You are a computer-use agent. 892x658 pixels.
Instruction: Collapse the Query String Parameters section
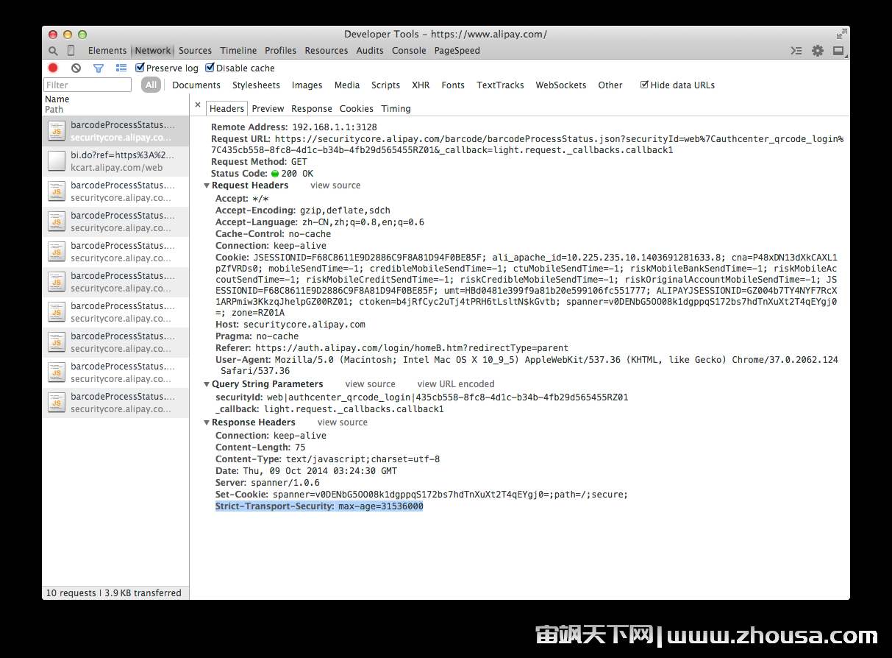207,384
